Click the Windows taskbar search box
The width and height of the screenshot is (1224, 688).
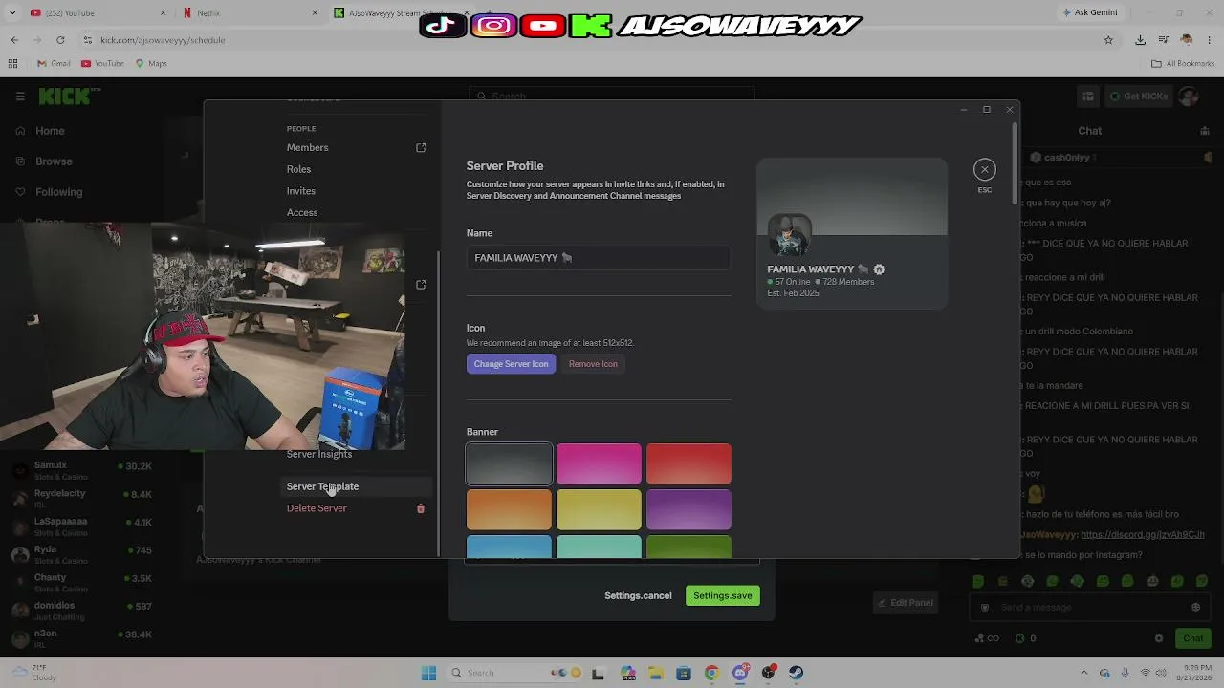pos(514,673)
